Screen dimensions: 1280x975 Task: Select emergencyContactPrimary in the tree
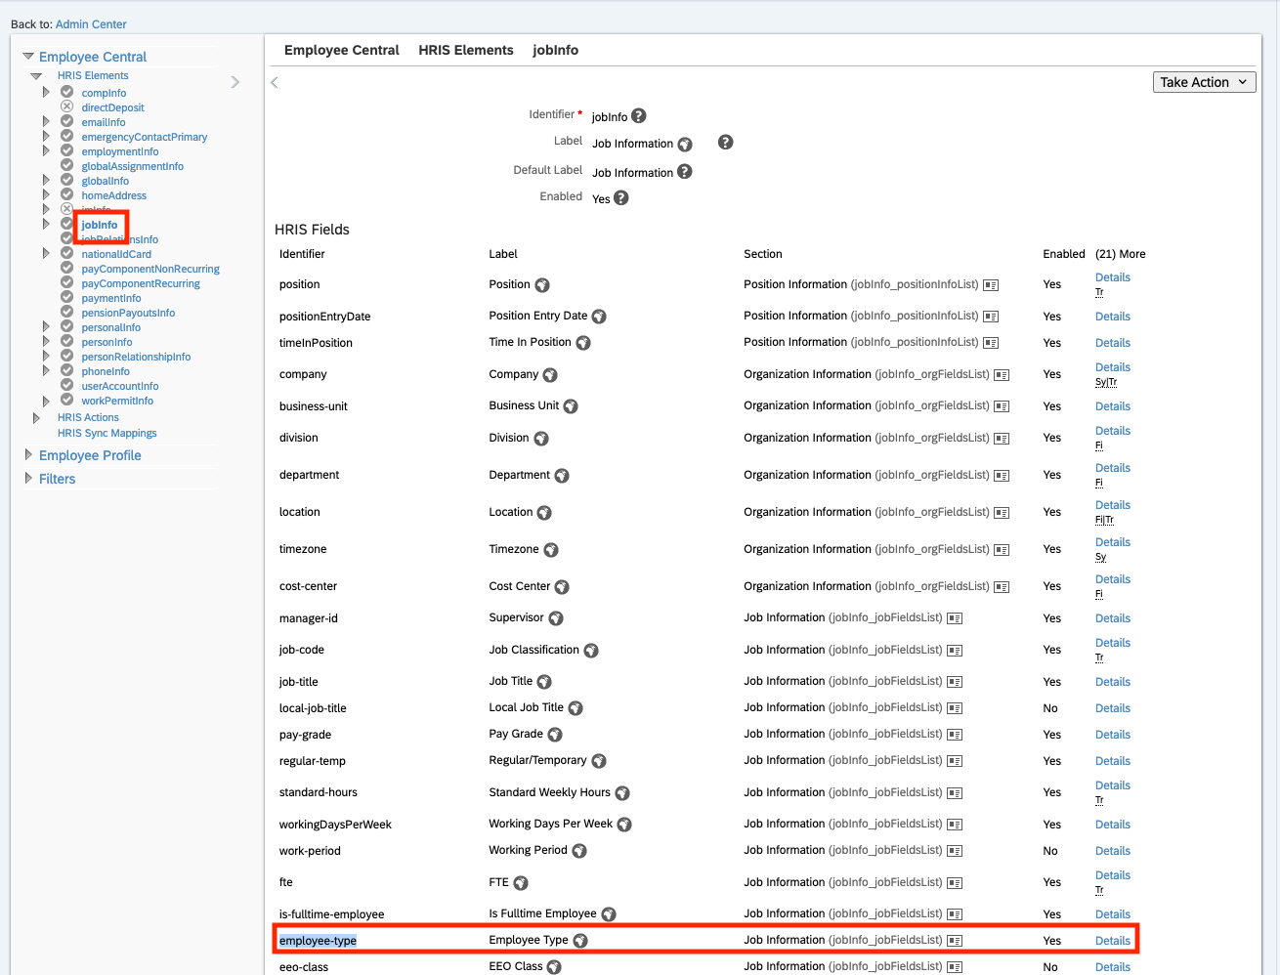coord(145,137)
